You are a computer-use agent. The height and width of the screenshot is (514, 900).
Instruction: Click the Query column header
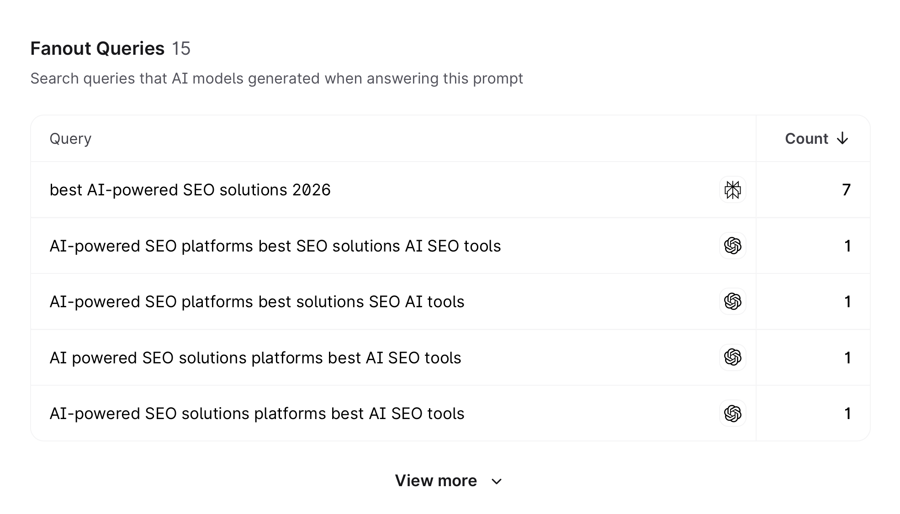(x=70, y=139)
